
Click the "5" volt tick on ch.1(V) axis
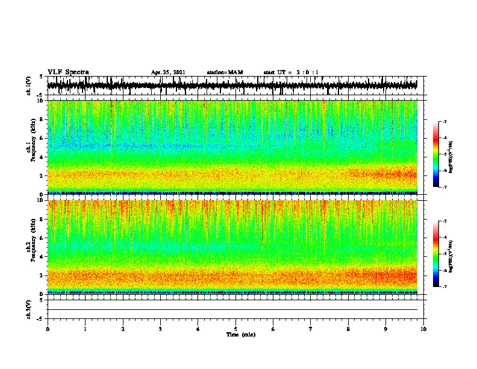click(42, 77)
